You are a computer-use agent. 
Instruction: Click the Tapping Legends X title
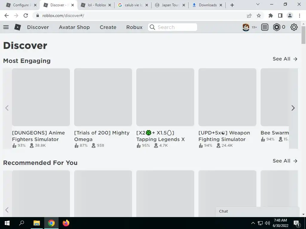pos(160,136)
